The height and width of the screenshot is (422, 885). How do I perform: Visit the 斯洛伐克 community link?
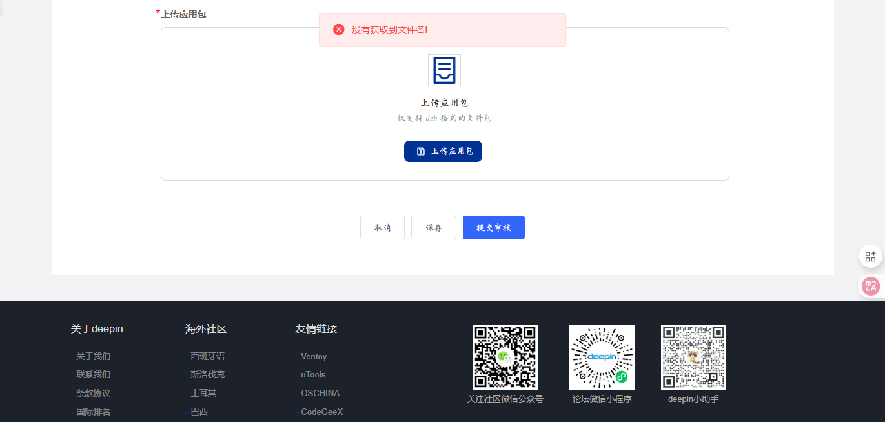coord(207,374)
